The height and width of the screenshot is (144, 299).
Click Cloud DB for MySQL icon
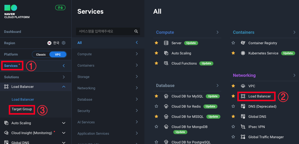click(166, 96)
